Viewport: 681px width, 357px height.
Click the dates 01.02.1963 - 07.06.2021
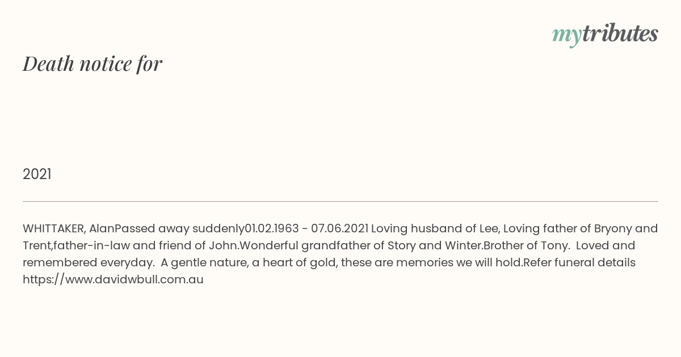[306, 228]
